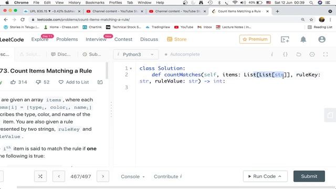Open the LeetCode playground terminal icon
The width and height of the screenshot is (336, 189).
coord(285,39)
